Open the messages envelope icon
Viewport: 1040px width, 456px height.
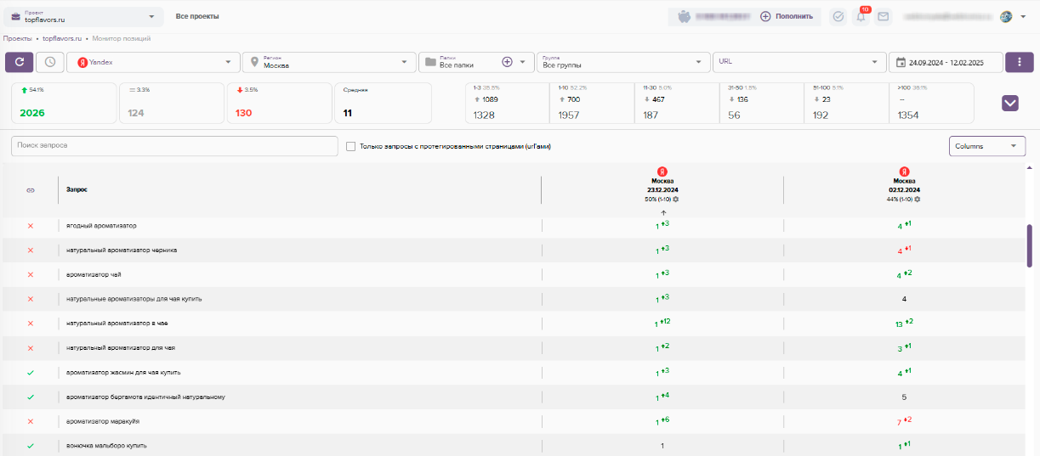[x=884, y=16]
